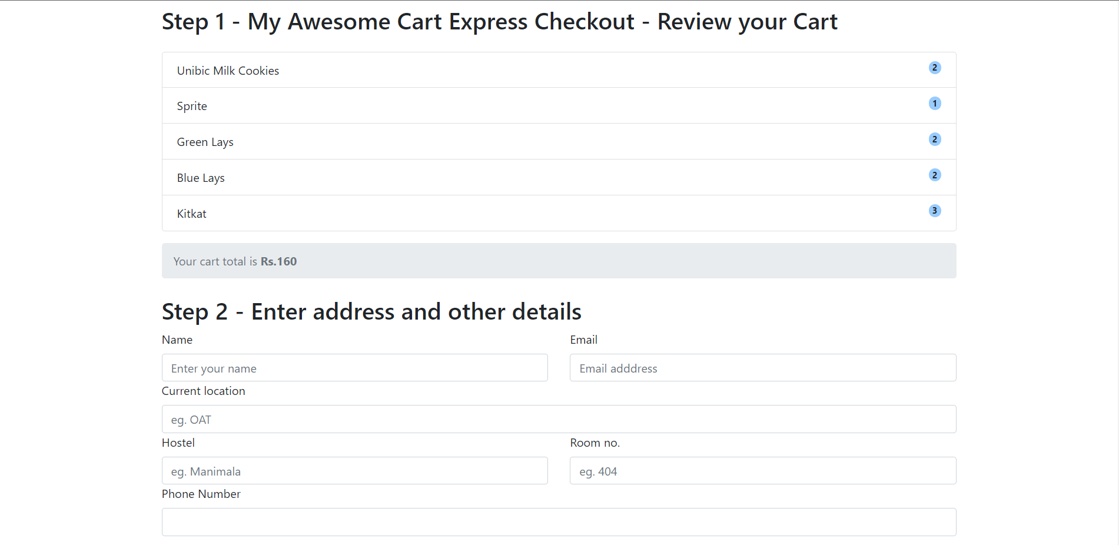Click the Hostel label
This screenshot has height=545, width=1119.
[178, 443]
